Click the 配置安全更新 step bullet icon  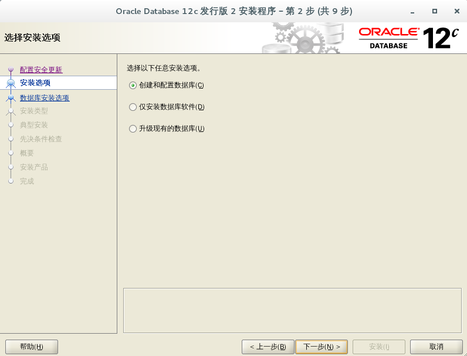(x=11, y=69)
